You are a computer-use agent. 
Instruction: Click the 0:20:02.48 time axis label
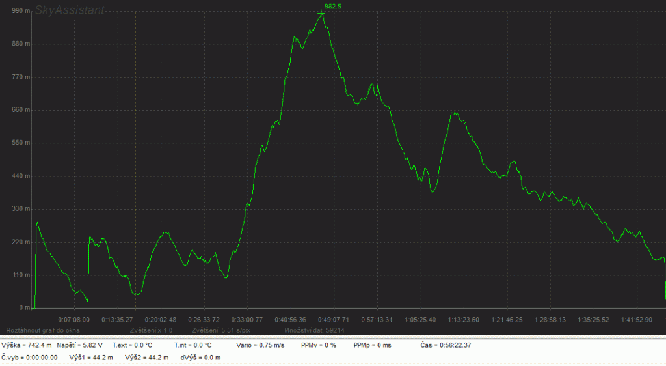click(x=160, y=320)
